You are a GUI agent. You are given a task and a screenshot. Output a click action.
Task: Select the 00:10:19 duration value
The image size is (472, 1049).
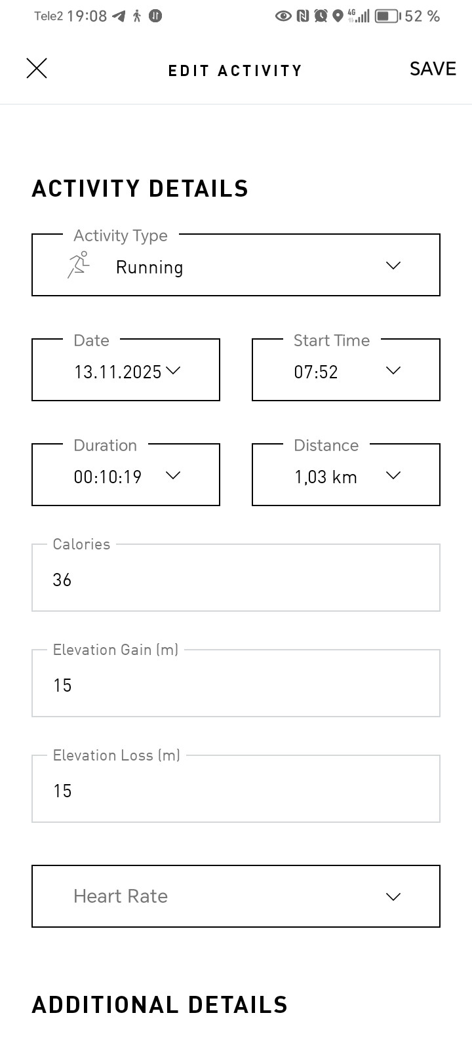point(108,477)
